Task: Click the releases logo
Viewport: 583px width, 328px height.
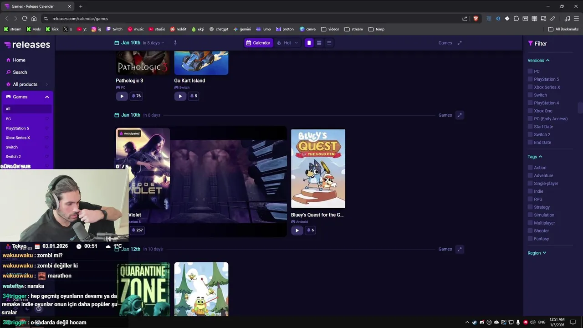Action: 27,45
